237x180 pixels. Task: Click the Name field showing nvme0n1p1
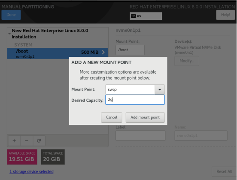pyautogui.click(x=201, y=136)
